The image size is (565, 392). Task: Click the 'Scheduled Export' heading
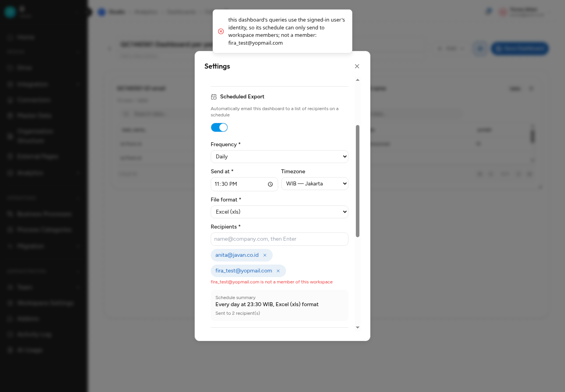242,96
